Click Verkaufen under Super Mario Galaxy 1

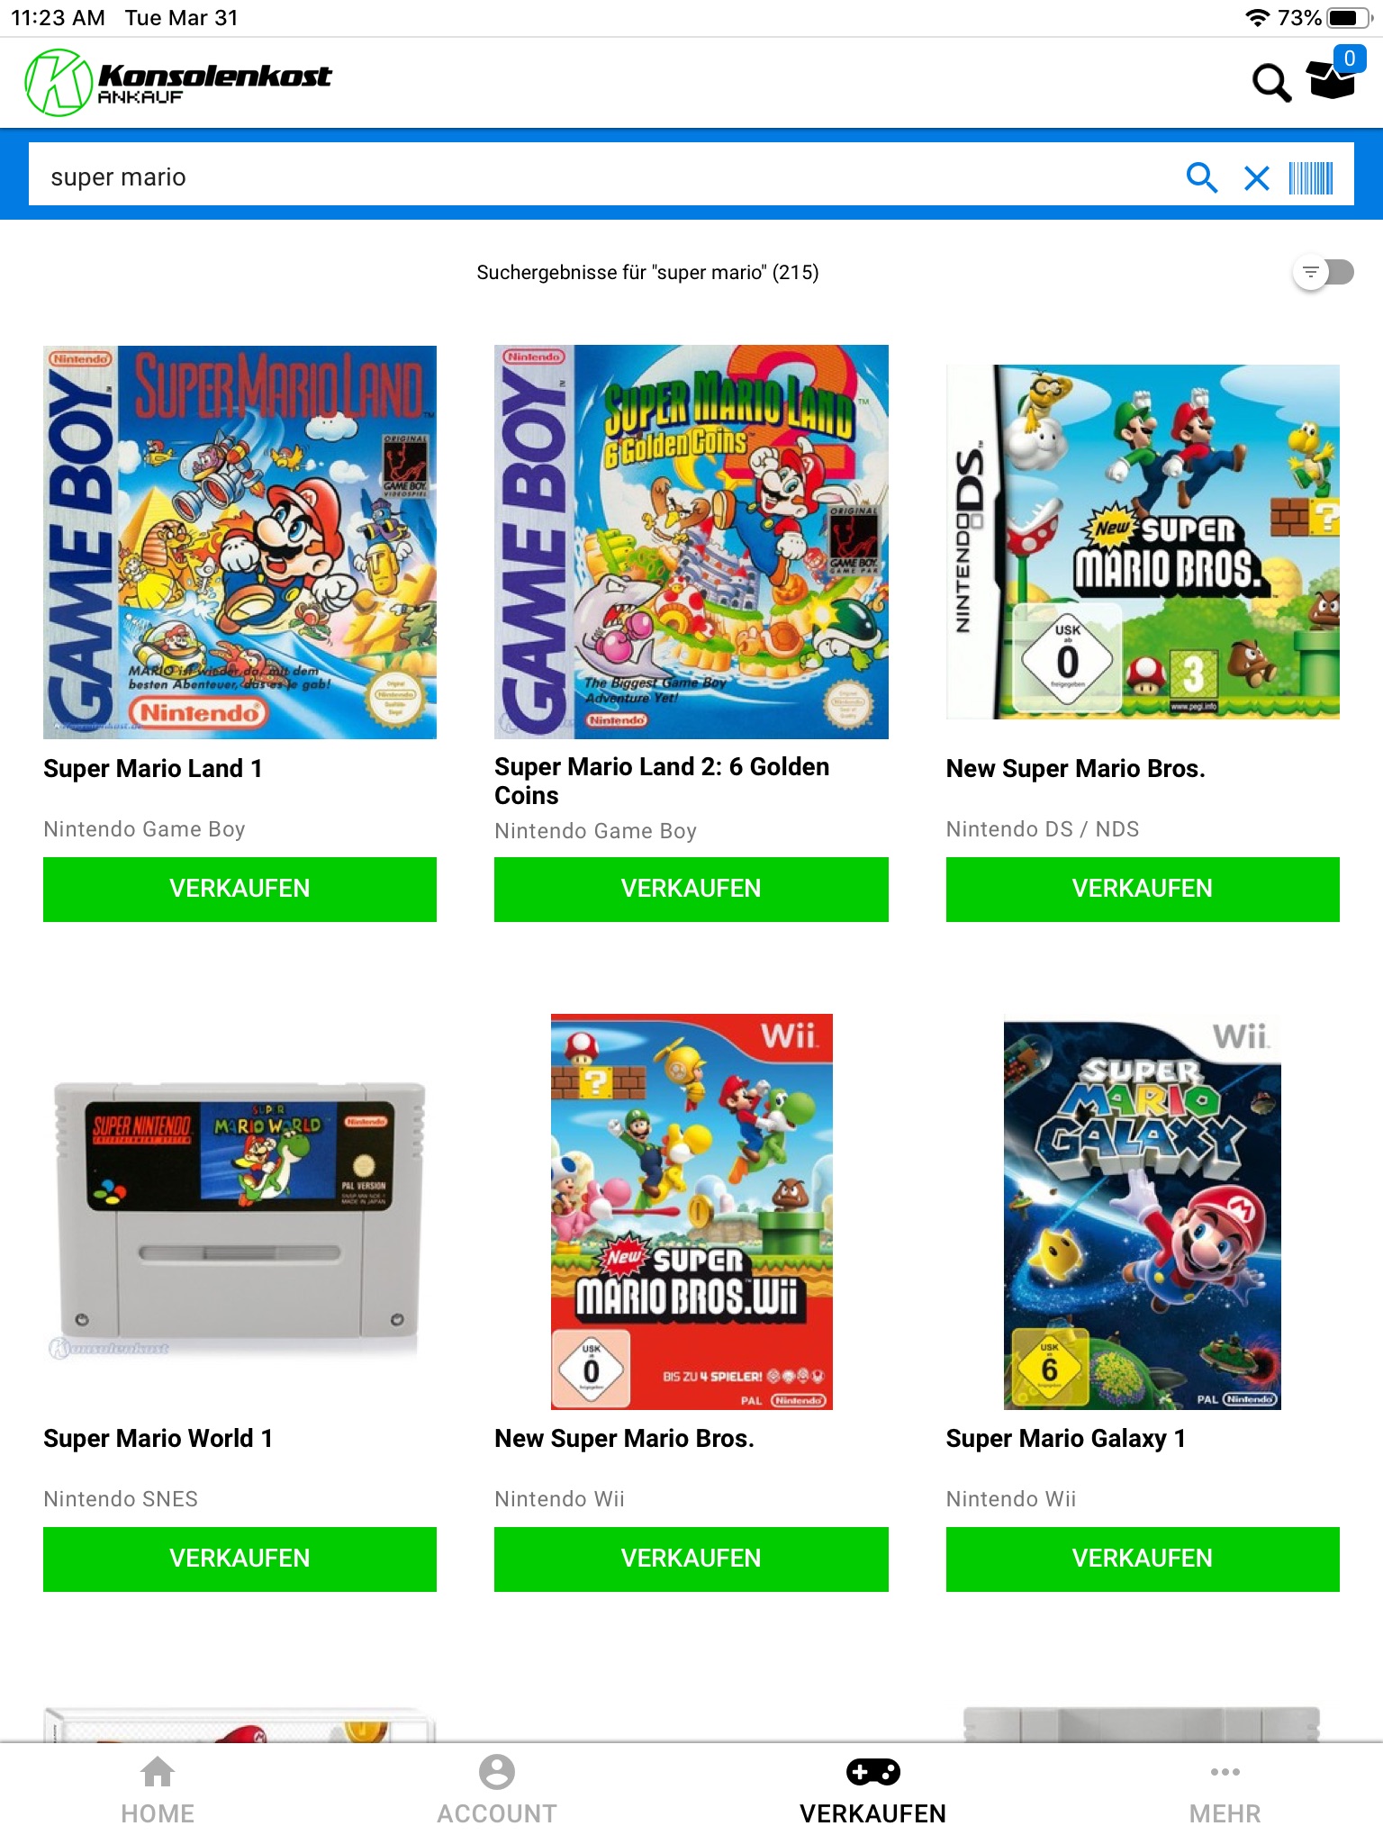1143,1559
